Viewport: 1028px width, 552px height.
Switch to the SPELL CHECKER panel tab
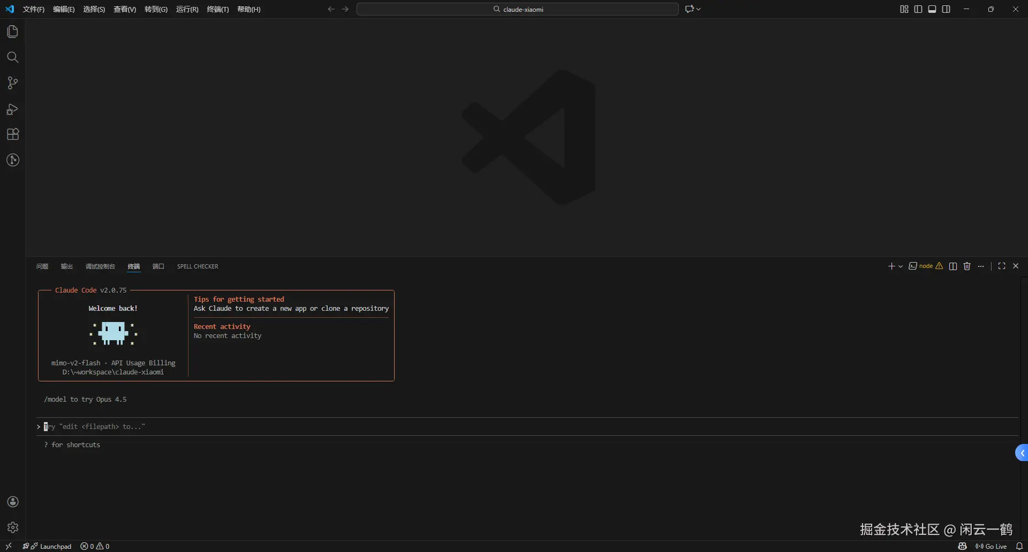[198, 266]
